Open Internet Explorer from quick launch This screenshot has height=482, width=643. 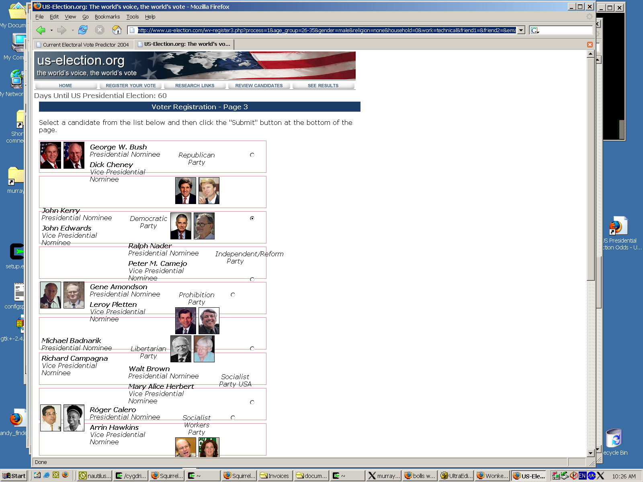coord(47,475)
